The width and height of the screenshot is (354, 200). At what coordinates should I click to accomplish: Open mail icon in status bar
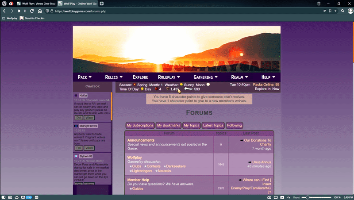click(23, 197)
